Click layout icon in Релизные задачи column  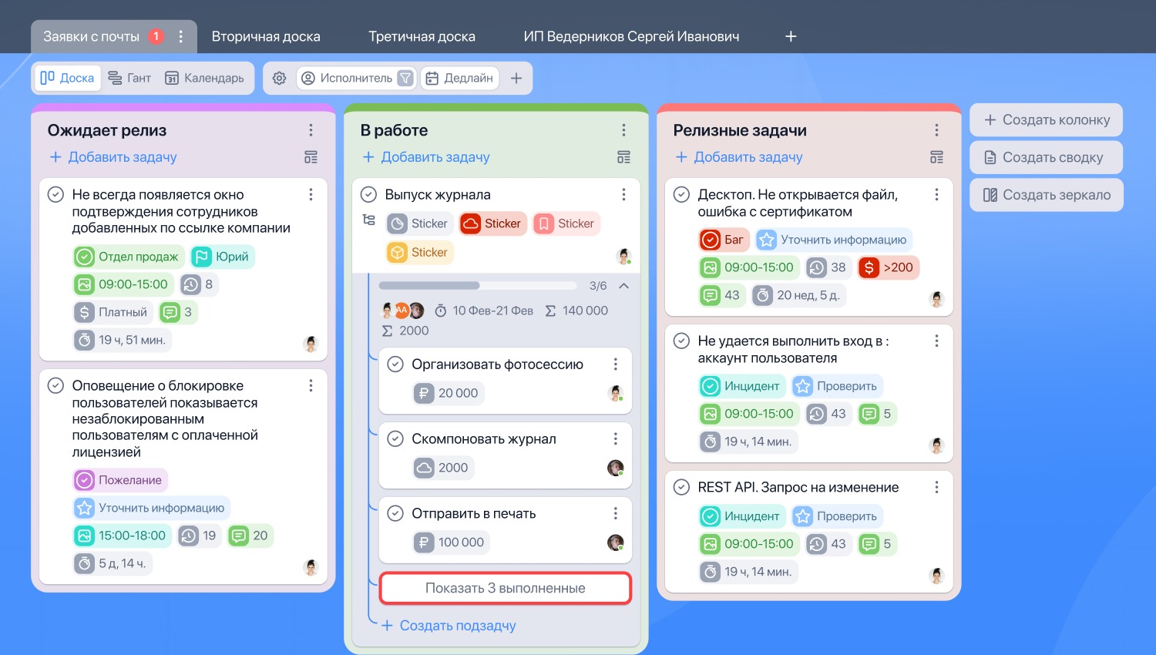pos(936,157)
